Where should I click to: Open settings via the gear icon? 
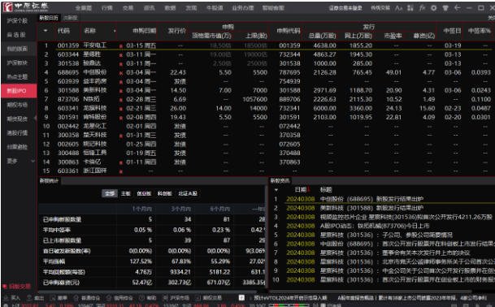coord(434,8)
